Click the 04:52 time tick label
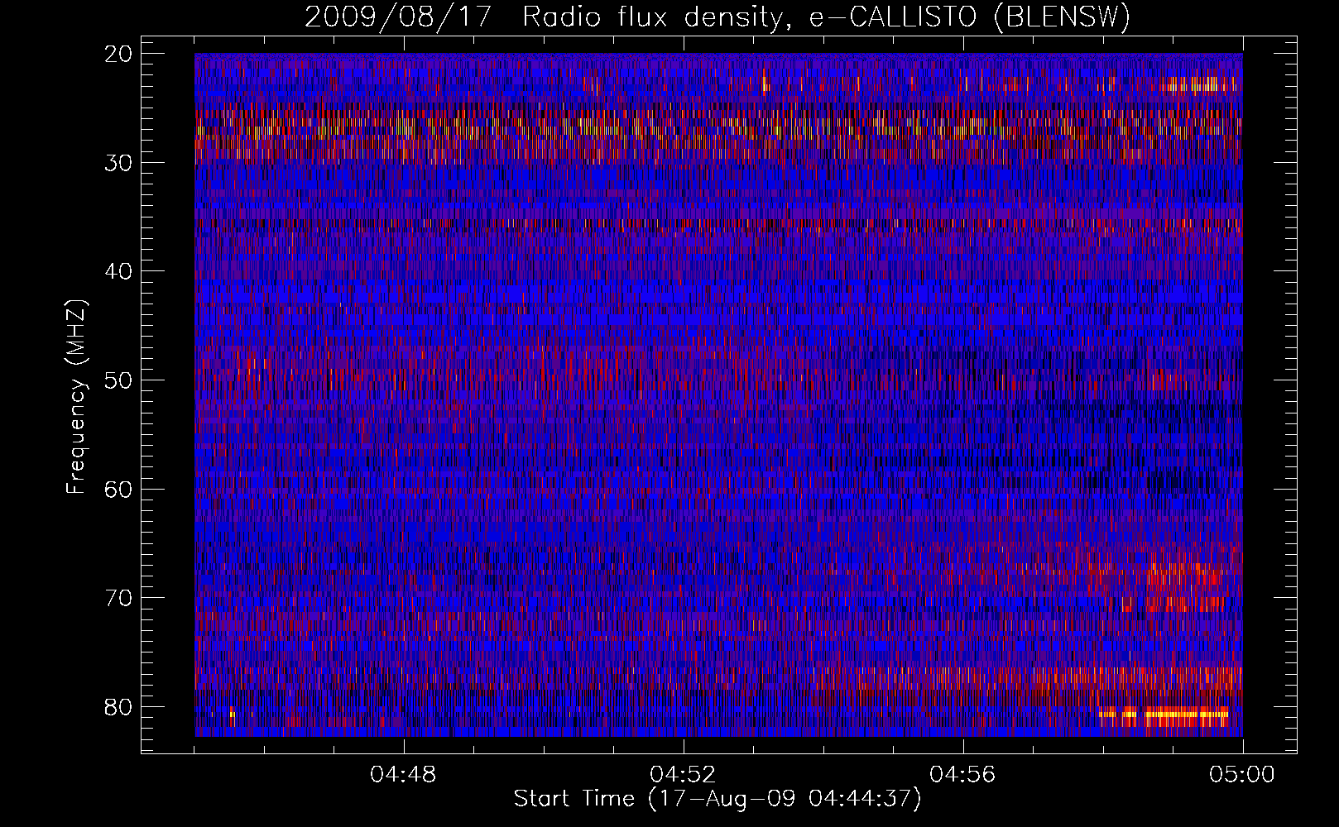This screenshot has height=827, width=1339. 683,775
